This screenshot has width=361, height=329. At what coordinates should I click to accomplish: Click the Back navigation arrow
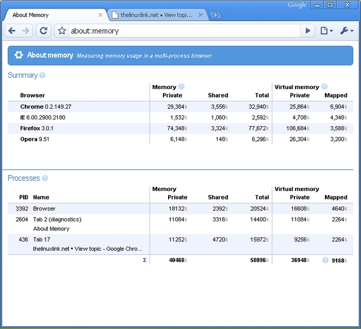tap(12, 30)
